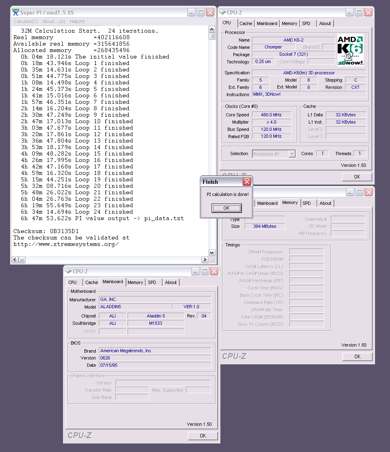This screenshot has width=390, height=452.
Task: Click the Southbridge model field M1533
Action: (x=155, y=323)
